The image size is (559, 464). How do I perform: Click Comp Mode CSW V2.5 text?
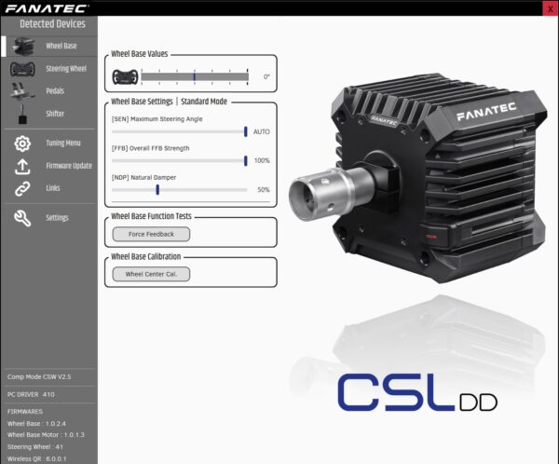pyautogui.click(x=39, y=376)
